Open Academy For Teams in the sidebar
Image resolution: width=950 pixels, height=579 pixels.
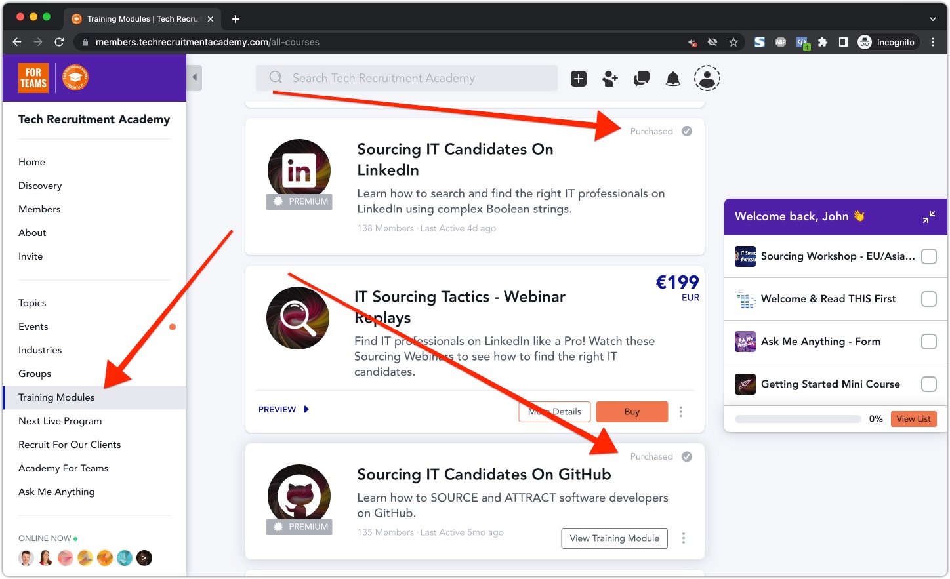point(64,468)
